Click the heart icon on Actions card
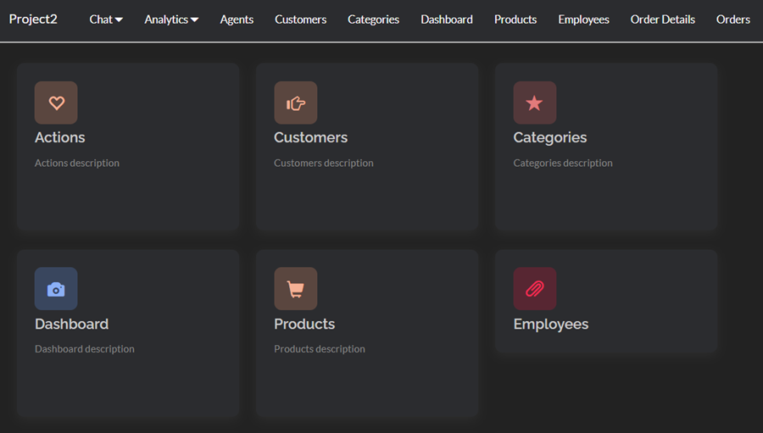The height and width of the screenshot is (433, 763). coord(56,103)
